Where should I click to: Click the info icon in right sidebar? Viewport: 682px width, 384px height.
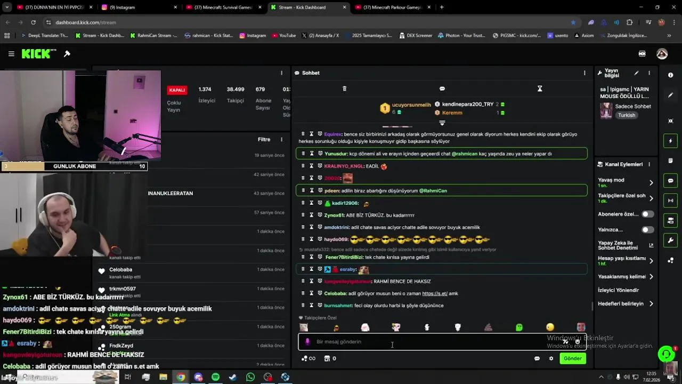670,75
